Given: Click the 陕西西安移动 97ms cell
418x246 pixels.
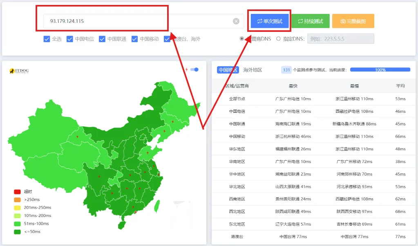Looking at the screenshot, I should click(x=354, y=211).
